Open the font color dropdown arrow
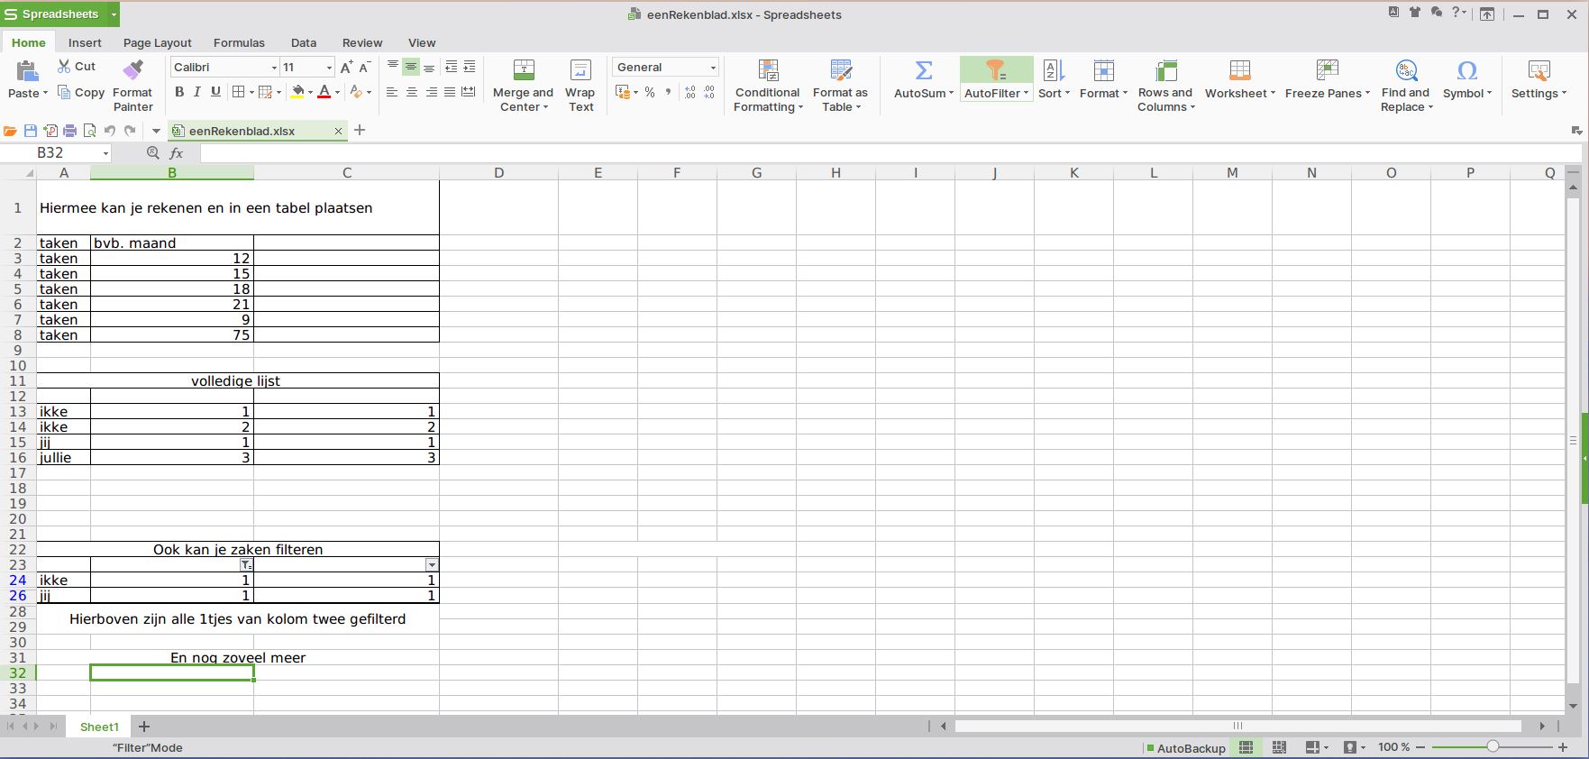1589x759 pixels. (337, 92)
